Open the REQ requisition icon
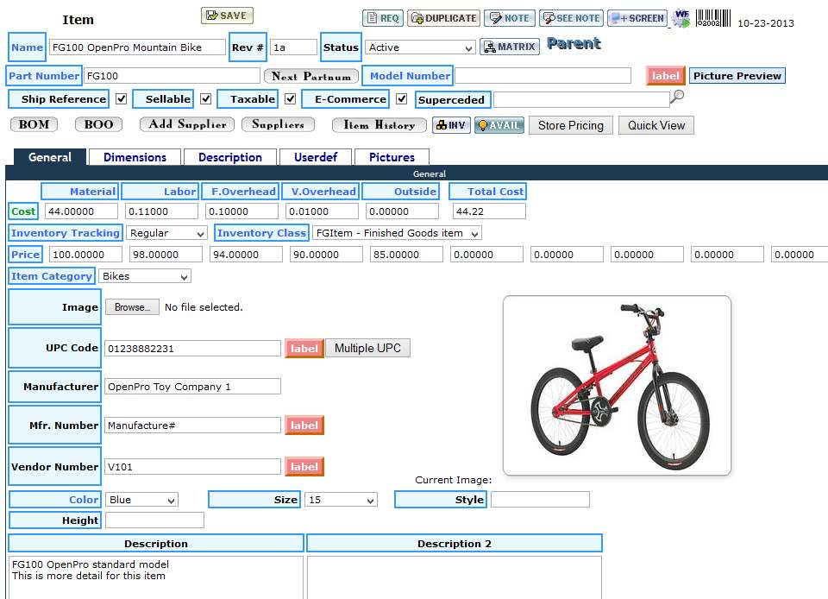Image resolution: width=828 pixels, height=599 pixels. 382,18
